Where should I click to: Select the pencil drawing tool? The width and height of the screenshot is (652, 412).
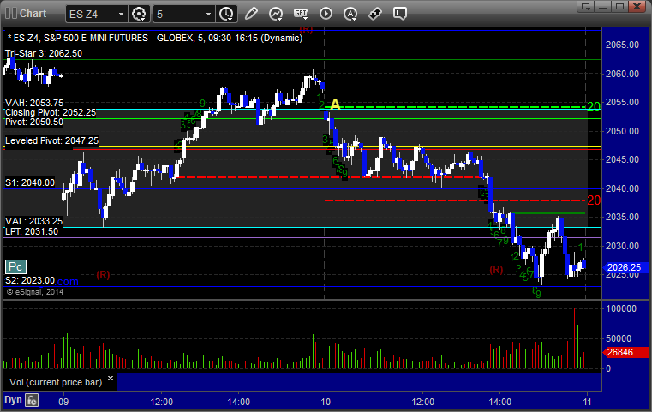click(251, 14)
